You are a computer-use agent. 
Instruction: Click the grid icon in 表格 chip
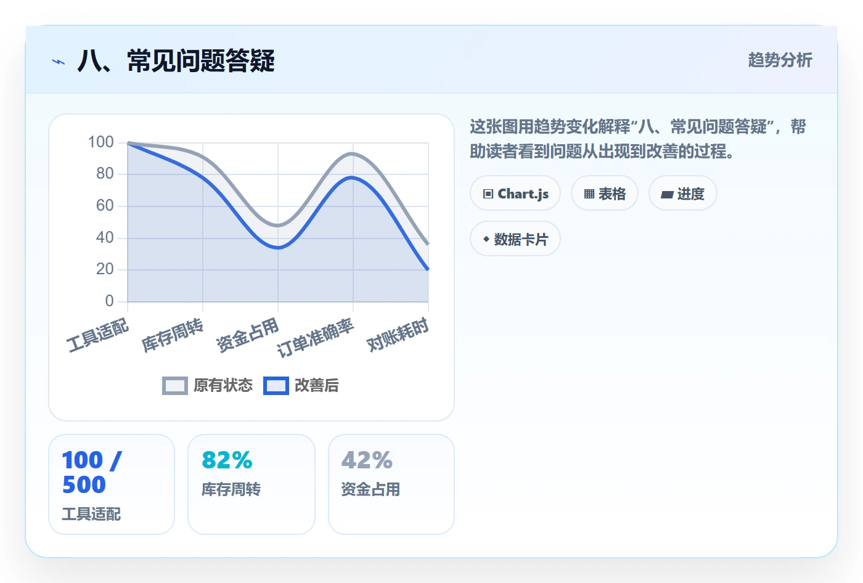click(589, 194)
